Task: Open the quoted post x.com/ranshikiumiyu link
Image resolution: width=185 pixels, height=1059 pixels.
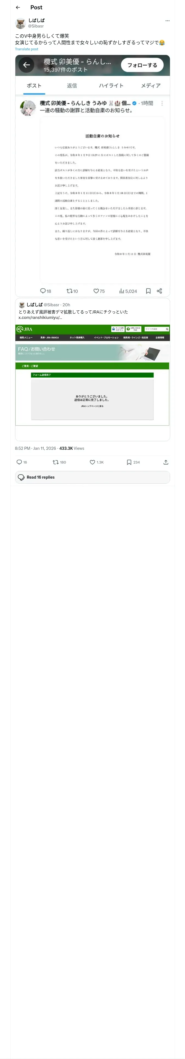Action: pos(40,317)
